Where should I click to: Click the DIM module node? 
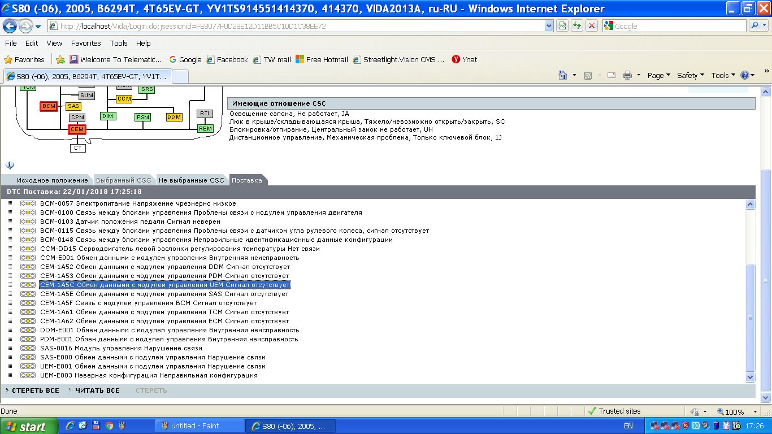[108, 116]
